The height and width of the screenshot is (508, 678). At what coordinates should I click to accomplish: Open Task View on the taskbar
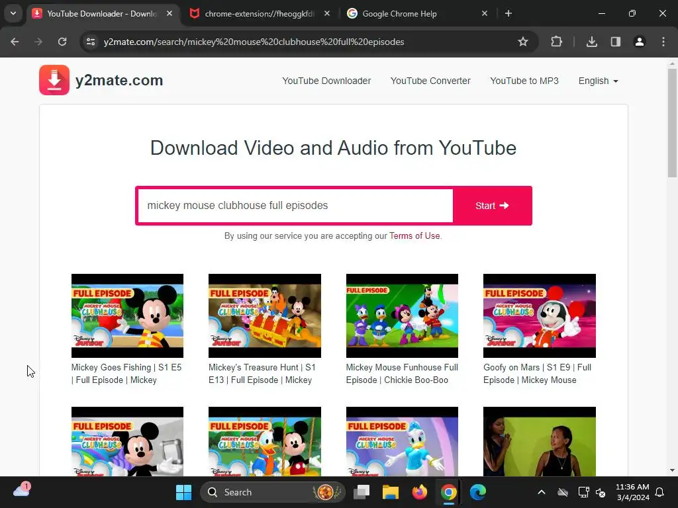tap(362, 492)
